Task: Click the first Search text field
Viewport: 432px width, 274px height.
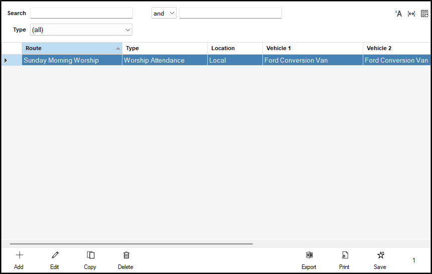Action: pyautogui.click(x=81, y=14)
